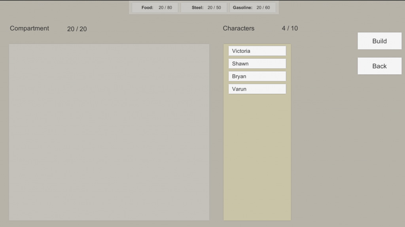405x227 pixels.
Task: Click the Compartment label
Action: point(29,28)
